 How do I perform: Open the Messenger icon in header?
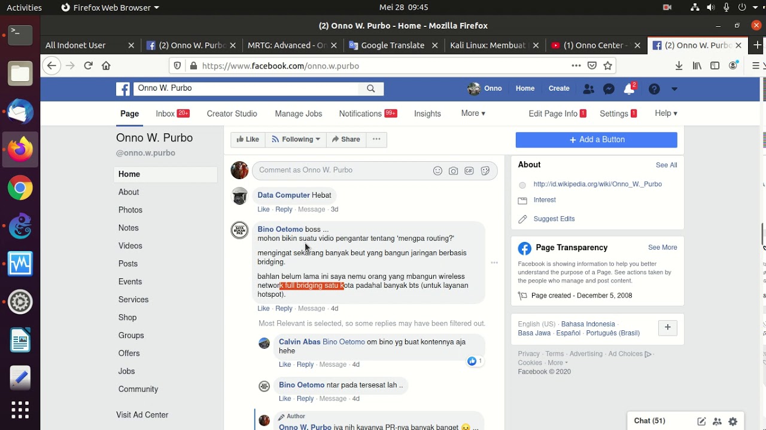(609, 89)
